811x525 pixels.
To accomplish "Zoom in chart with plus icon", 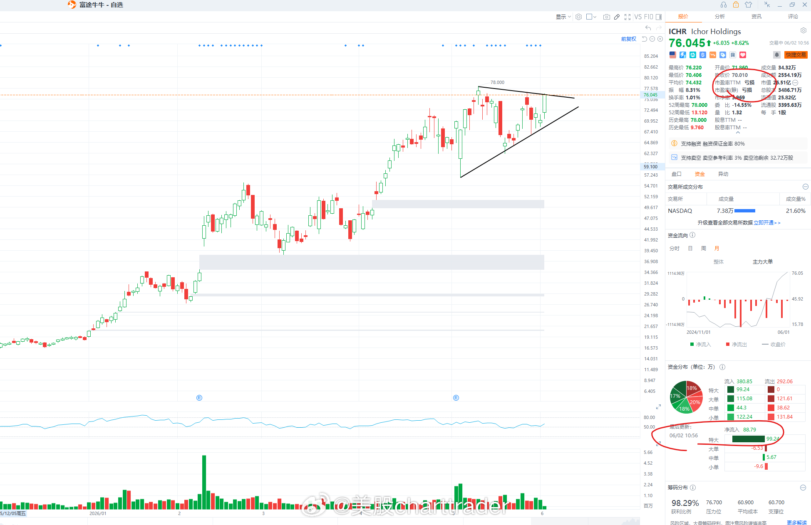I will (660, 39).
